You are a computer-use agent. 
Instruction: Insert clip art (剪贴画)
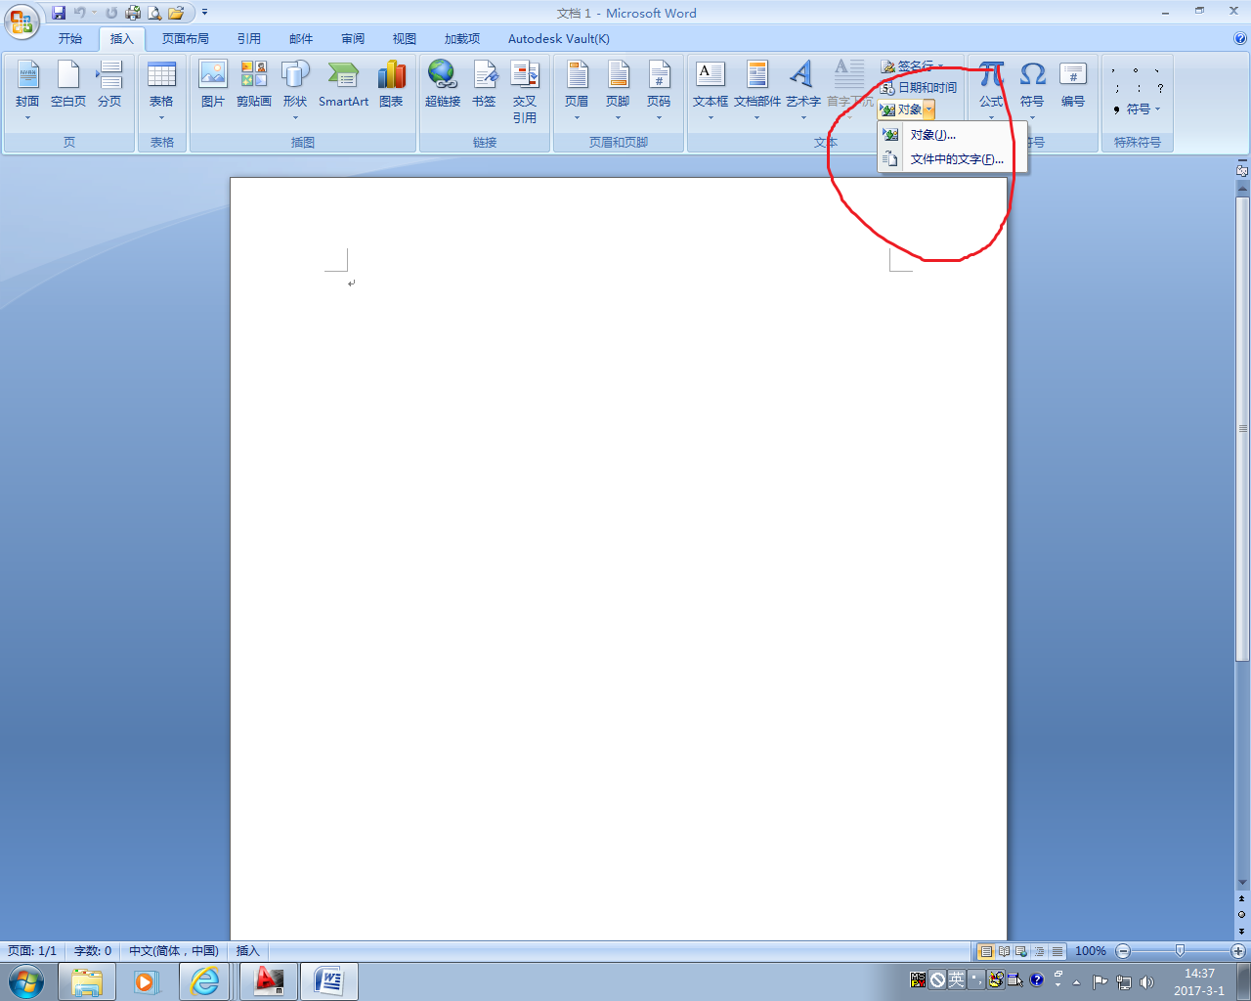(254, 84)
